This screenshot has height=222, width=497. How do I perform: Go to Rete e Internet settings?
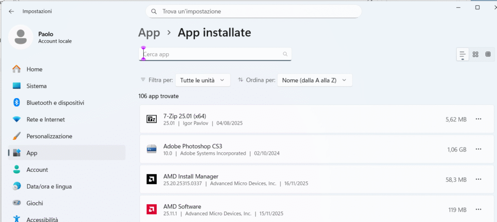46,119
